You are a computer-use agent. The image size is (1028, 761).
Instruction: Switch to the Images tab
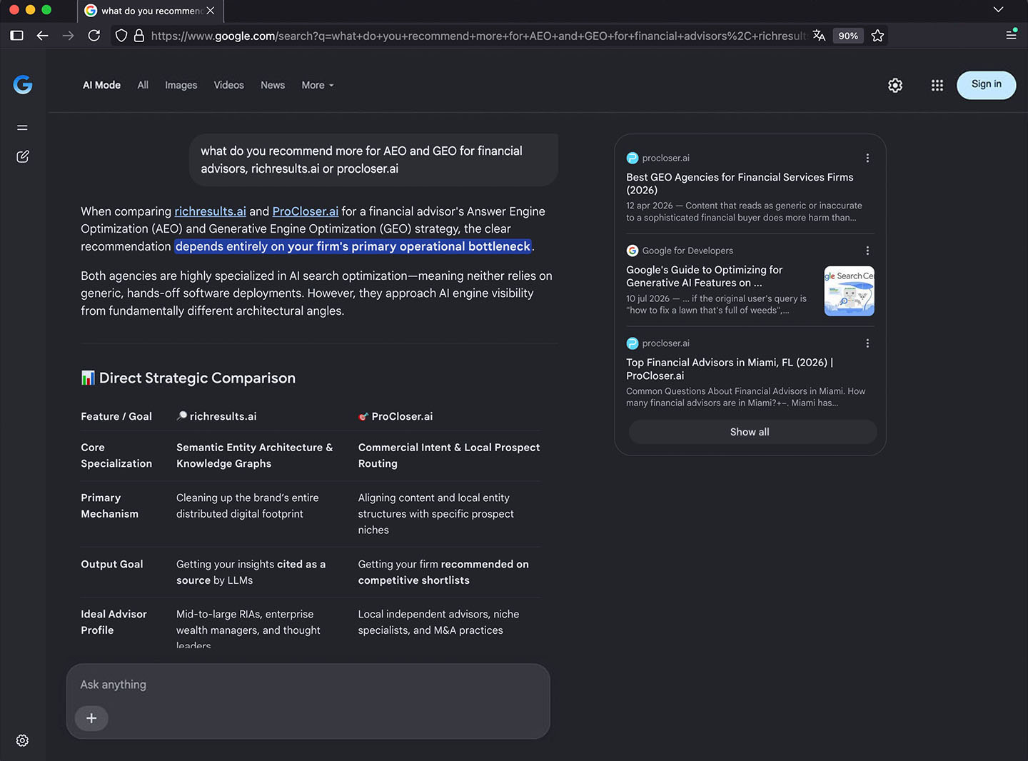coord(181,85)
